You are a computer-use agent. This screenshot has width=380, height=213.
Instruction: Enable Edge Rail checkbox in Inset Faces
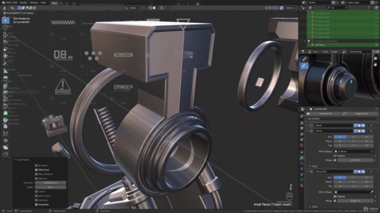[x=36, y=179]
